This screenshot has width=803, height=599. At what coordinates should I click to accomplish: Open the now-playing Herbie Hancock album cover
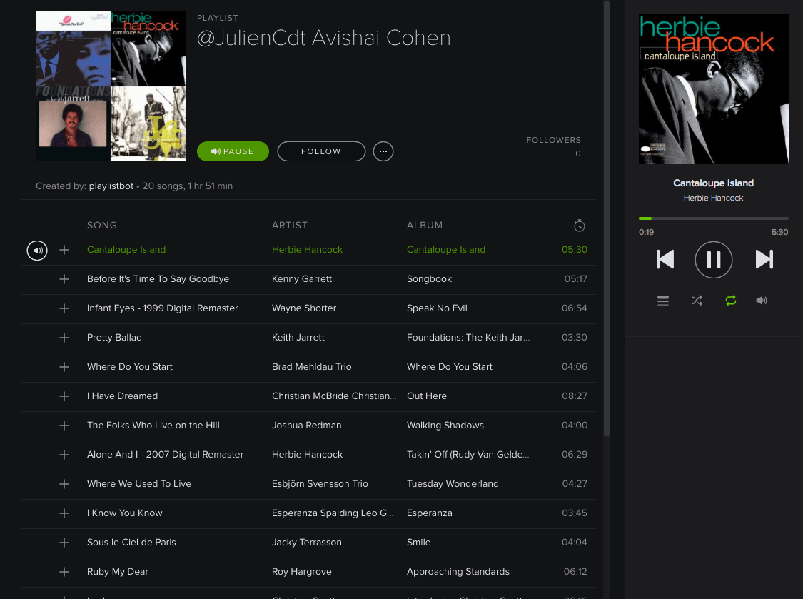coord(713,89)
